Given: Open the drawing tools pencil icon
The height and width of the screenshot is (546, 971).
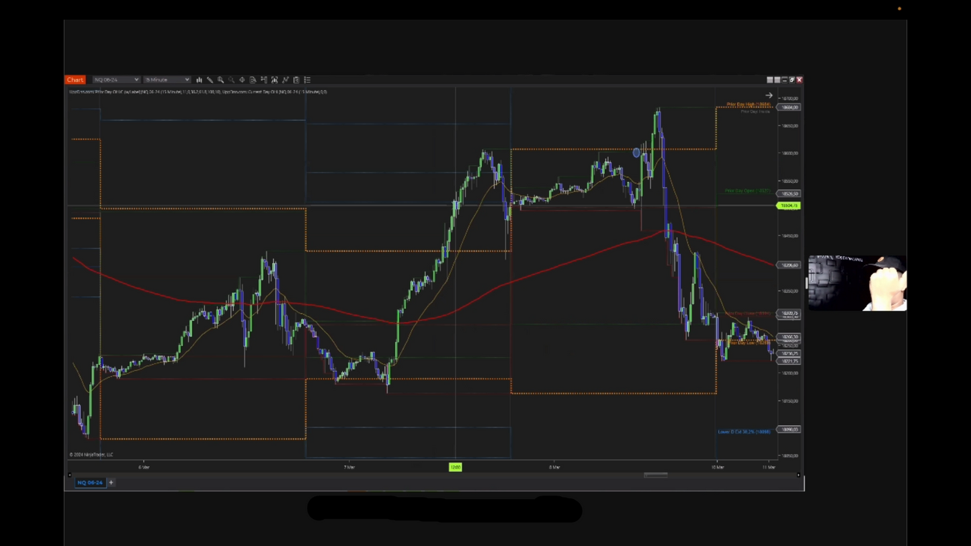Looking at the screenshot, I should (210, 80).
